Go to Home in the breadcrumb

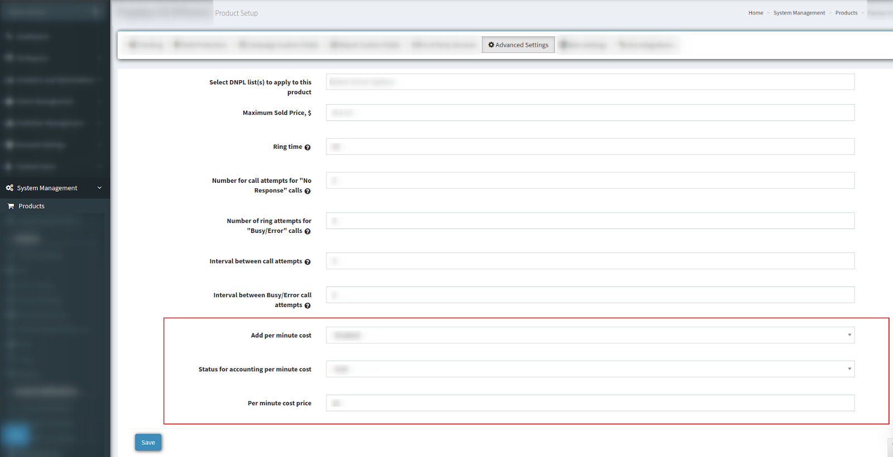click(x=756, y=13)
